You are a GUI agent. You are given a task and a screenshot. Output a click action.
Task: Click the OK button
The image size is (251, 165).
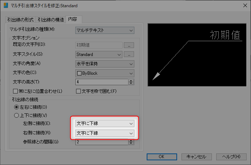pos(162,157)
